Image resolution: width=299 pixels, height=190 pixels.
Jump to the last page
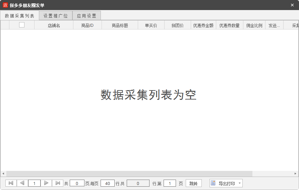(x=58, y=183)
